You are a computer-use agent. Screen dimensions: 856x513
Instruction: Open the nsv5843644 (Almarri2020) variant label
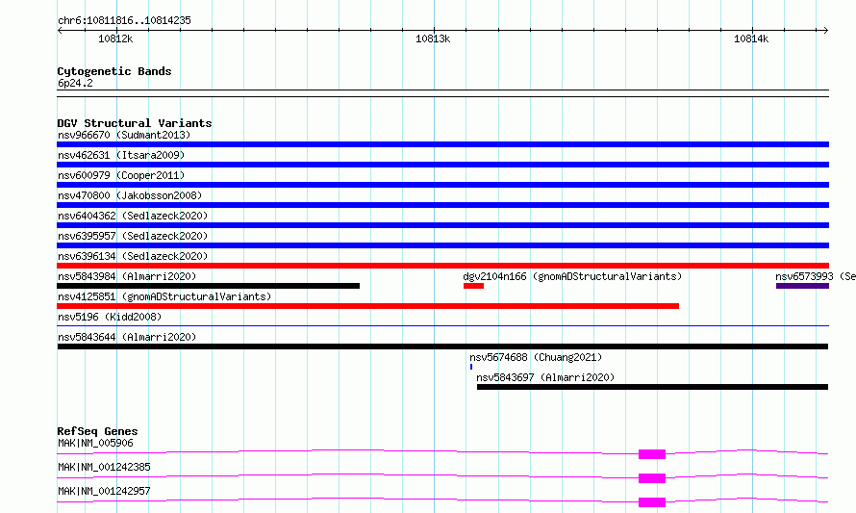[x=127, y=337]
